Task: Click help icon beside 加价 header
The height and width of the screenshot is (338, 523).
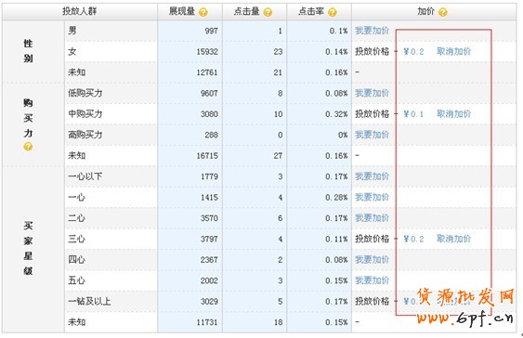Action: point(442,12)
